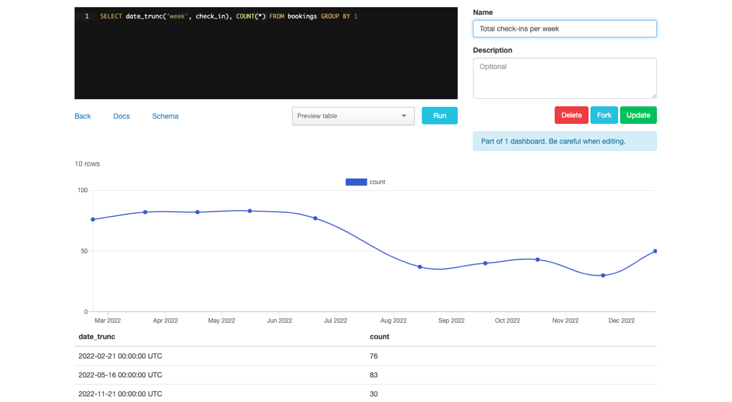The width and height of the screenshot is (732, 402).
Task: Click the first chart data point
Action: (x=93, y=219)
